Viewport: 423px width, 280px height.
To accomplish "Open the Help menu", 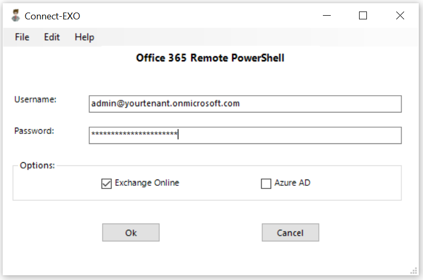I will click(x=84, y=37).
